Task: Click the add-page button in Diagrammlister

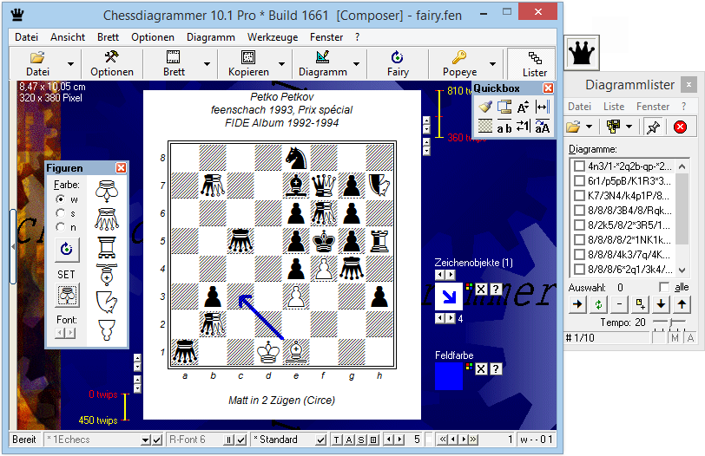Action: click(x=640, y=305)
